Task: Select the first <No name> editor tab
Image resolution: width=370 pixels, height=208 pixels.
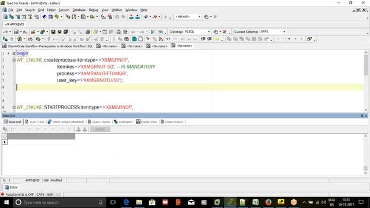Action: click(107, 46)
